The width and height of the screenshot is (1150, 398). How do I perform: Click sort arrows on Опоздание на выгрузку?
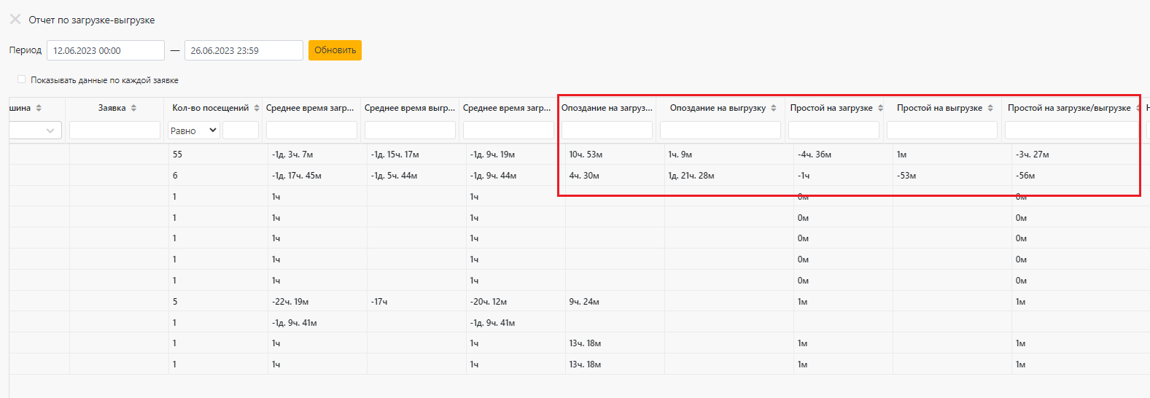click(774, 108)
